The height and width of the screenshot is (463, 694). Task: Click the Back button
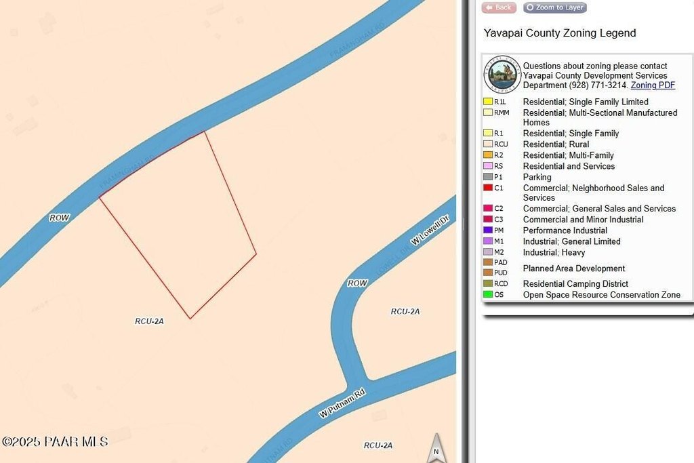499,7
